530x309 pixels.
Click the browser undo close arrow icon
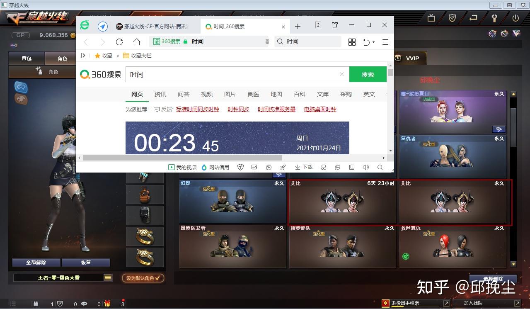click(x=366, y=42)
